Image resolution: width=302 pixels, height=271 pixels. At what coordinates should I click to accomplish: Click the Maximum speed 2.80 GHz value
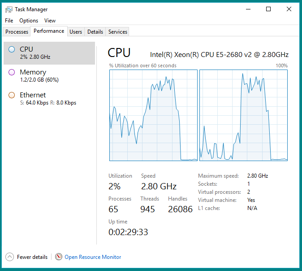pos(258,176)
